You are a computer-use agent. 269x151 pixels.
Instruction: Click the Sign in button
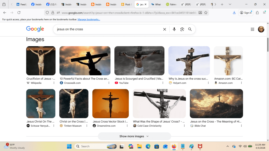tap(246, 13)
